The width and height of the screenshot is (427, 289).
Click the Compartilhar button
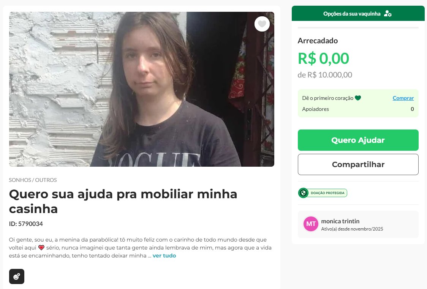[358, 164]
